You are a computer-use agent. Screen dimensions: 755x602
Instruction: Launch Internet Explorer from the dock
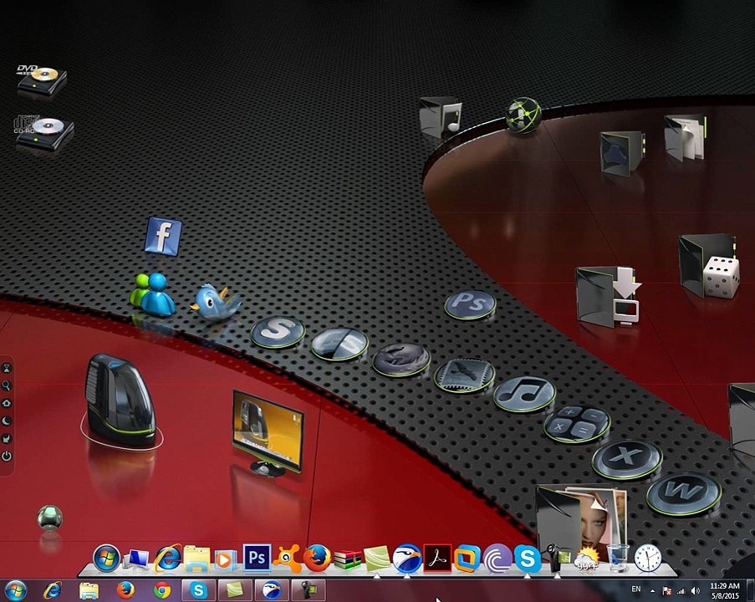[x=166, y=559]
